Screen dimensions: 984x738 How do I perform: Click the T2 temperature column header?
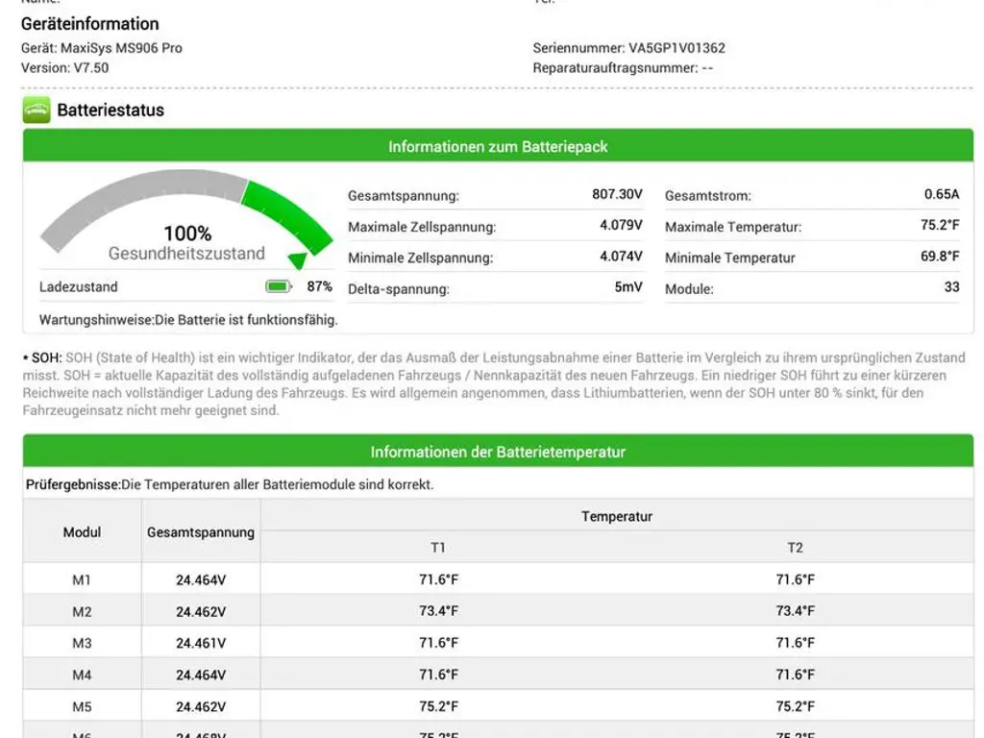point(795,548)
